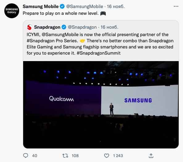Open the @Snapdragon handle link
The image size is (183, 162).
[x=82, y=27]
